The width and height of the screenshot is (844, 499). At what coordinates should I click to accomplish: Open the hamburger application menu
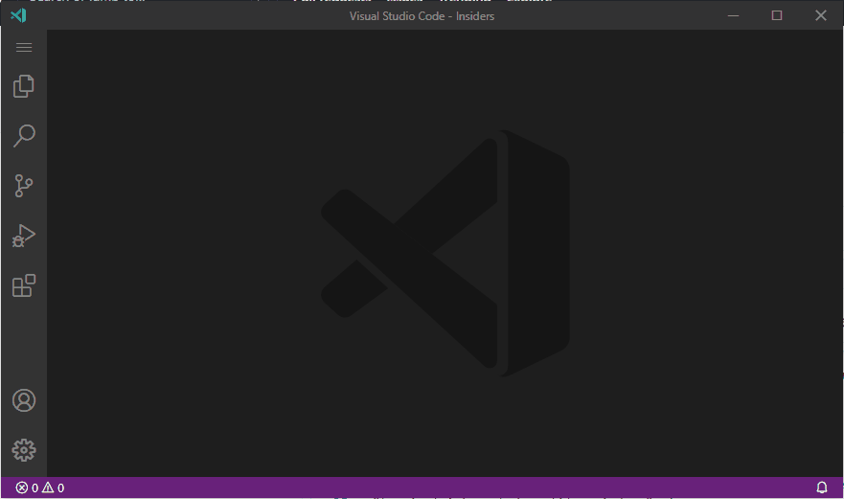(24, 47)
